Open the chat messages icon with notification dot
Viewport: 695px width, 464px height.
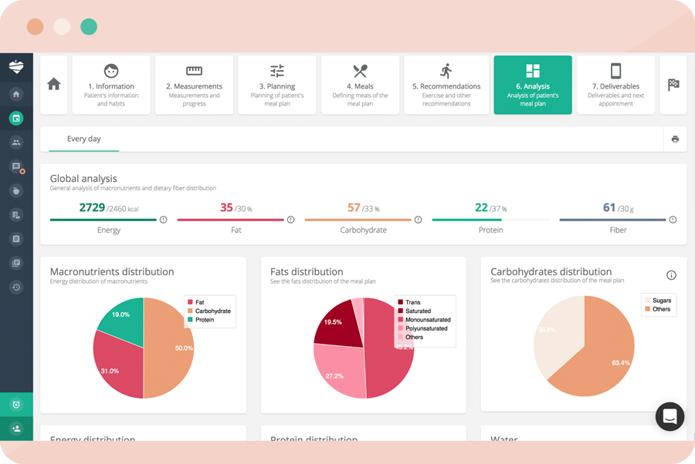16,166
